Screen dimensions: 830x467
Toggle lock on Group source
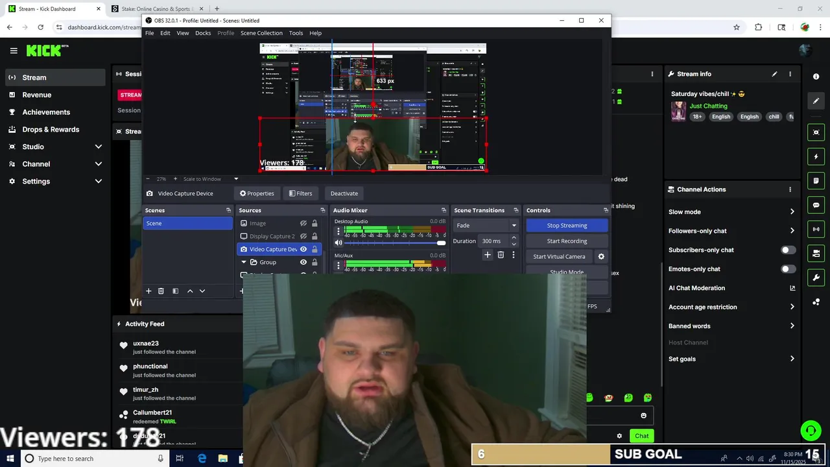[314, 262]
